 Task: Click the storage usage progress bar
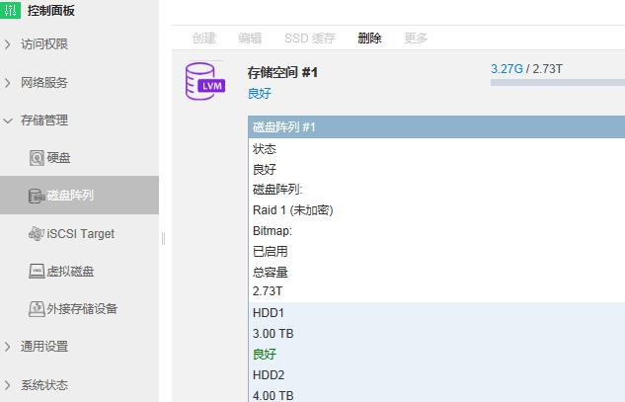click(558, 83)
